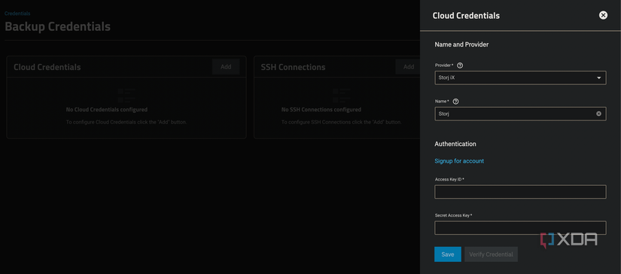Click the Provider dropdown arrow
Viewport: 621px width, 274px height.
point(599,78)
